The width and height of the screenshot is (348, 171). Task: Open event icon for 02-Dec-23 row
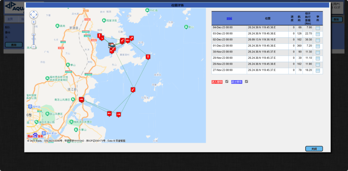click(x=318, y=40)
